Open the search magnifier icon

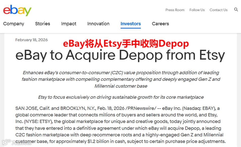tap(236, 10)
